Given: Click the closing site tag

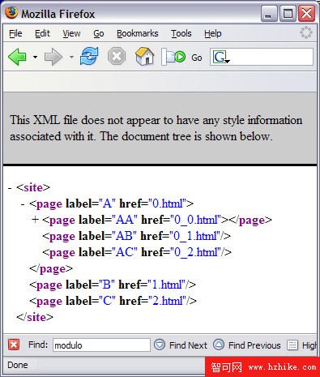Looking at the screenshot, I should point(35,317).
